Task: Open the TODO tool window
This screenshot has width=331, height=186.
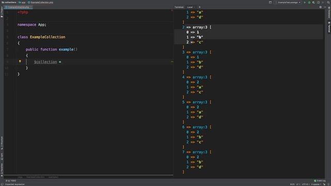Action: click(11, 181)
